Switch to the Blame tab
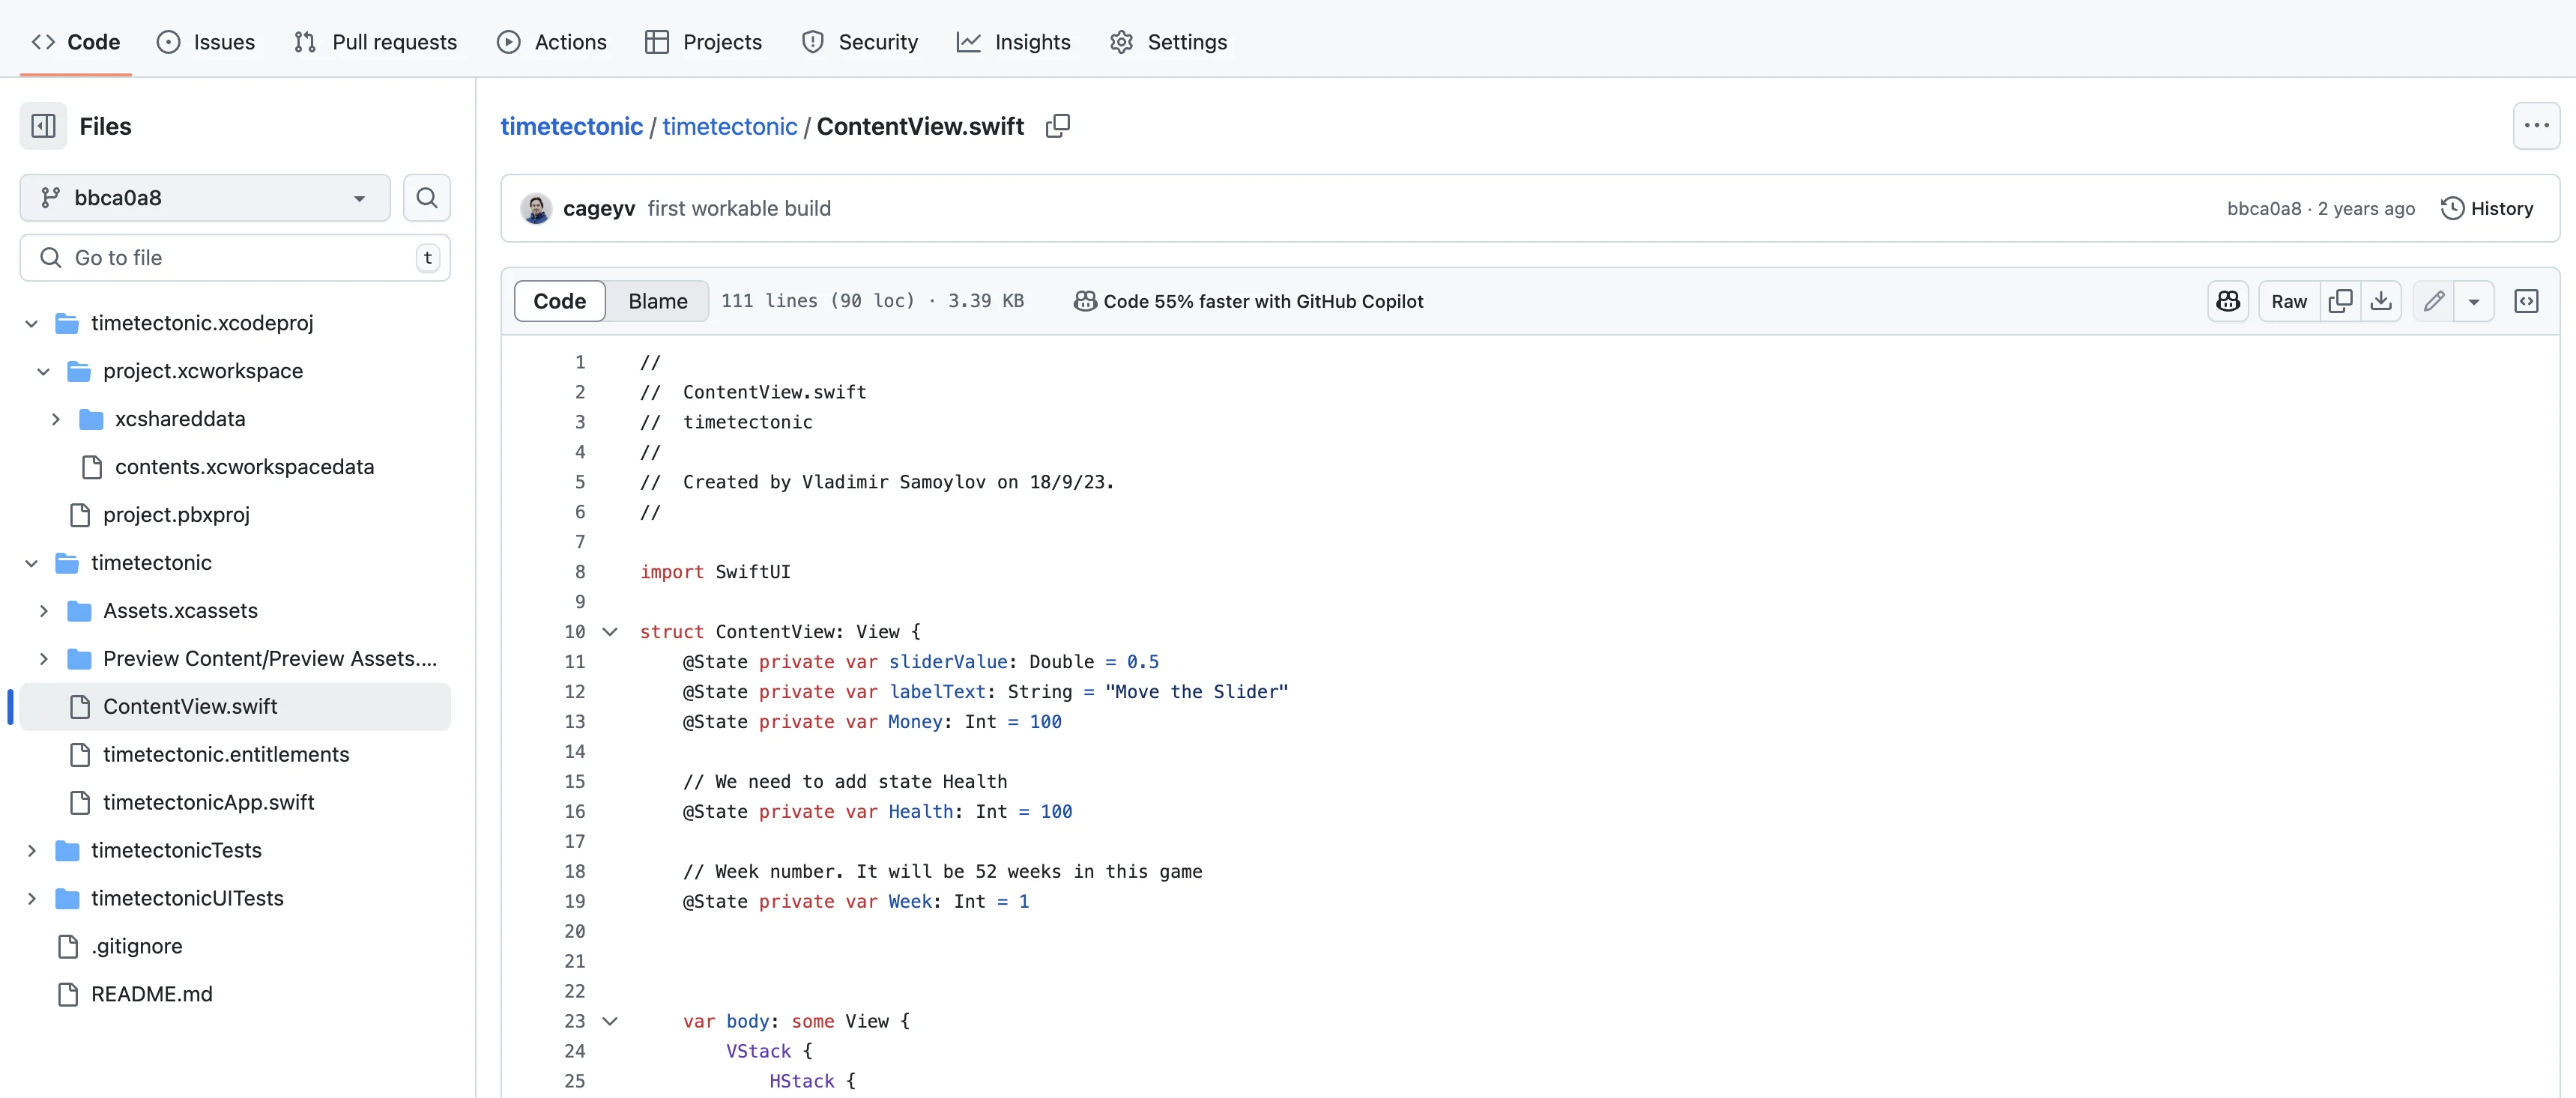The height and width of the screenshot is (1098, 2576). point(656,301)
